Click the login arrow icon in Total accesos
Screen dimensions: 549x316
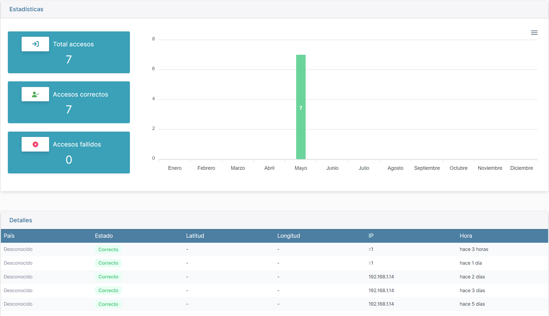35,44
